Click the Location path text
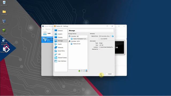 click(x=106, y=47)
